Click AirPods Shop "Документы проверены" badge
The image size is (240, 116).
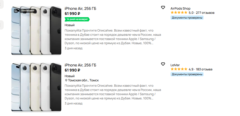click(187, 17)
